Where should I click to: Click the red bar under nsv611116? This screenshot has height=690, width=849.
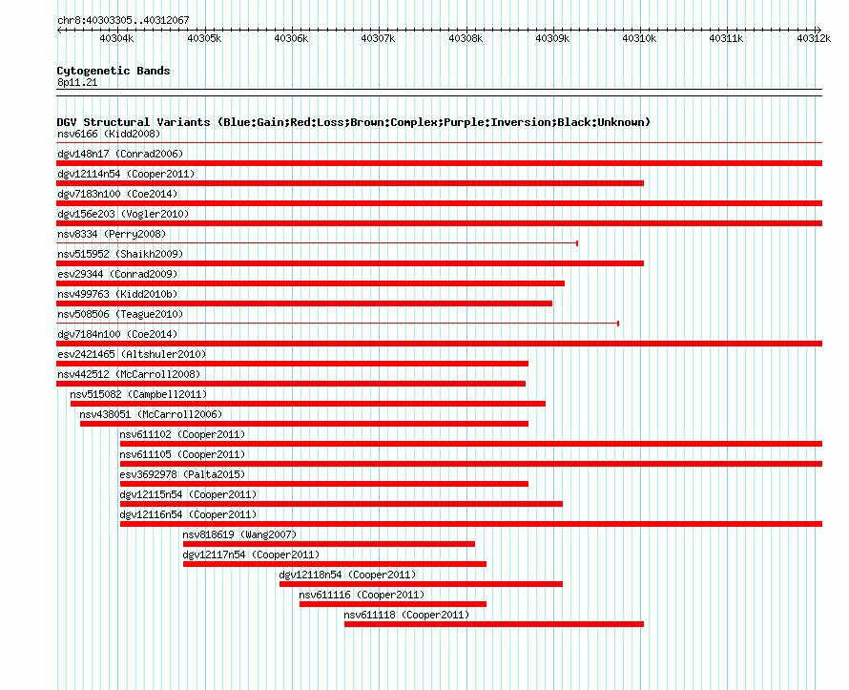click(x=393, y=604)
